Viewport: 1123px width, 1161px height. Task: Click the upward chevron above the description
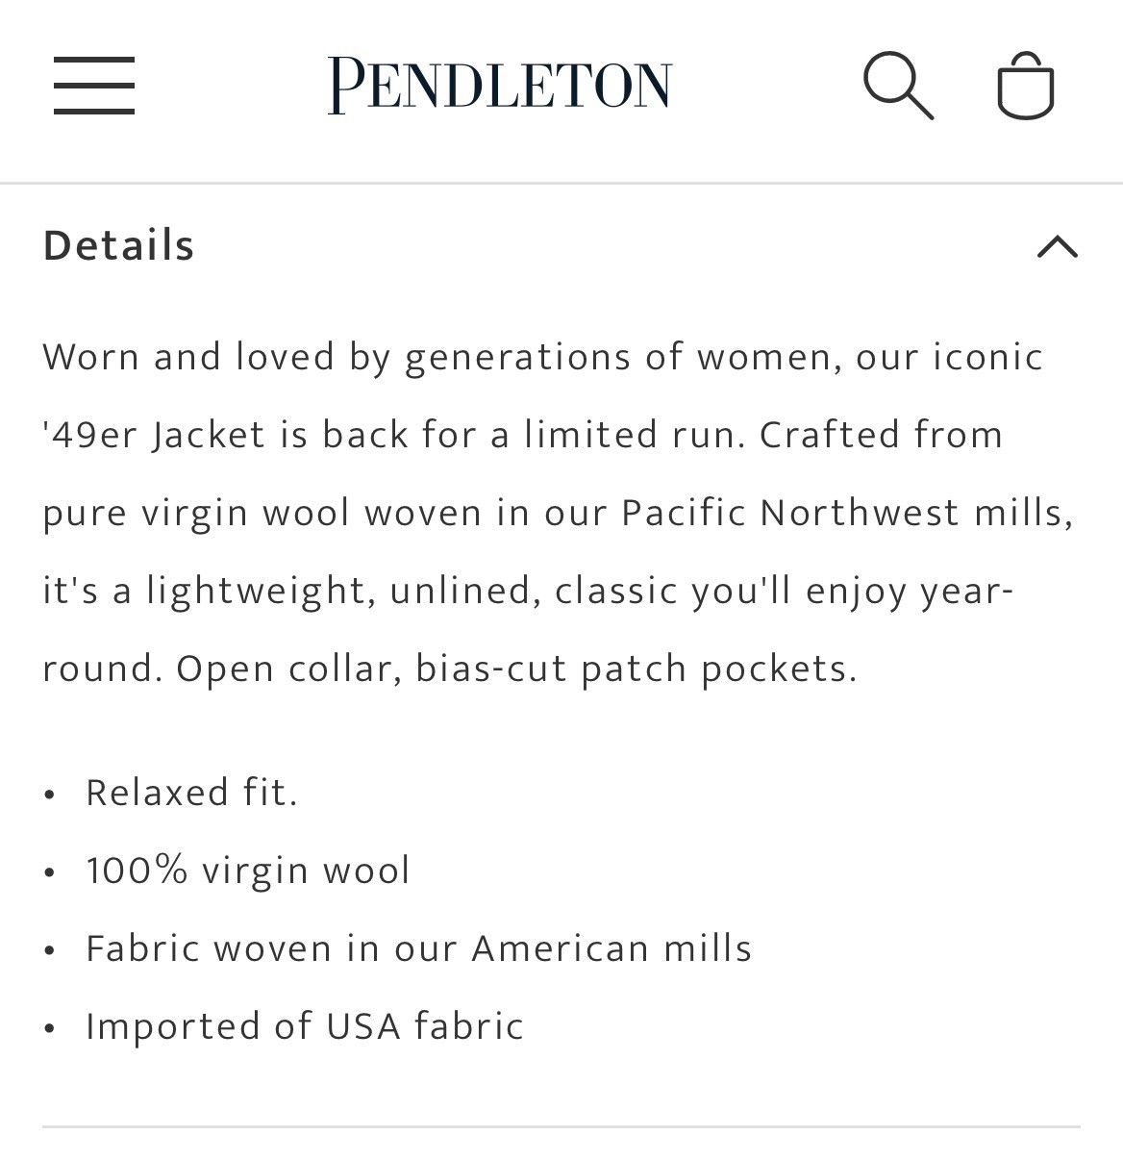click(x=1059, y=246)
